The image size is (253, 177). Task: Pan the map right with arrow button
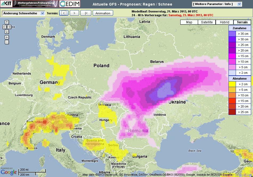click(9, 27)
